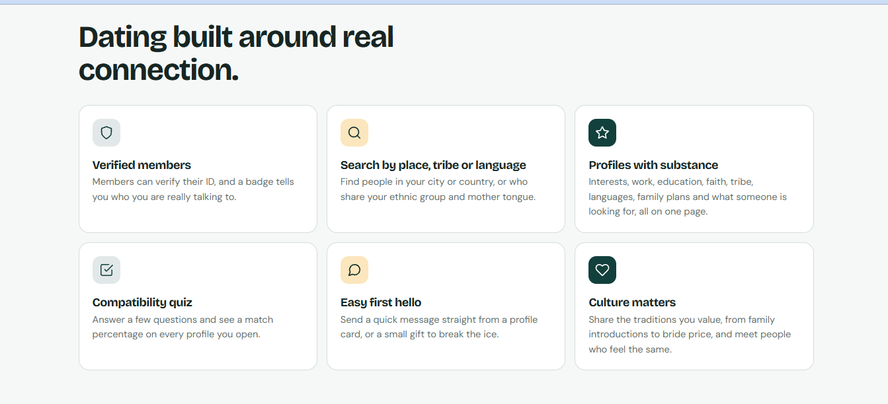The height and width of the screenshot is (404, 888).
Task: Click 'Search by place, tribe or language' title
Action: click(x=433, y=165)
